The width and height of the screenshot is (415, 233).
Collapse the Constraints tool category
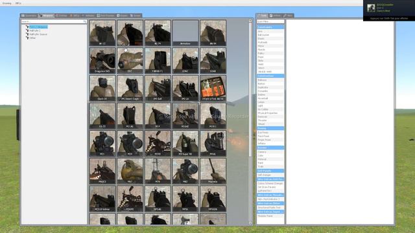(270, 27)
